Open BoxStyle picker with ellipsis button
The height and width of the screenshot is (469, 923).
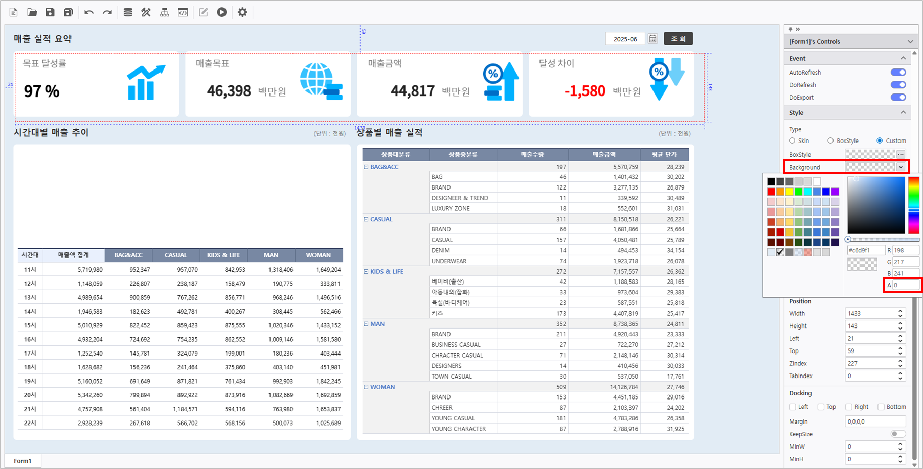coord(901,154)
